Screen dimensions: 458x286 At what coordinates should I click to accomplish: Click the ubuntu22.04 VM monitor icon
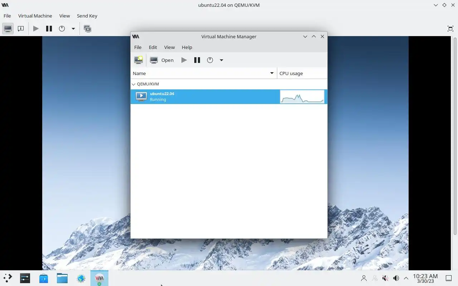(x=141, y=97)
